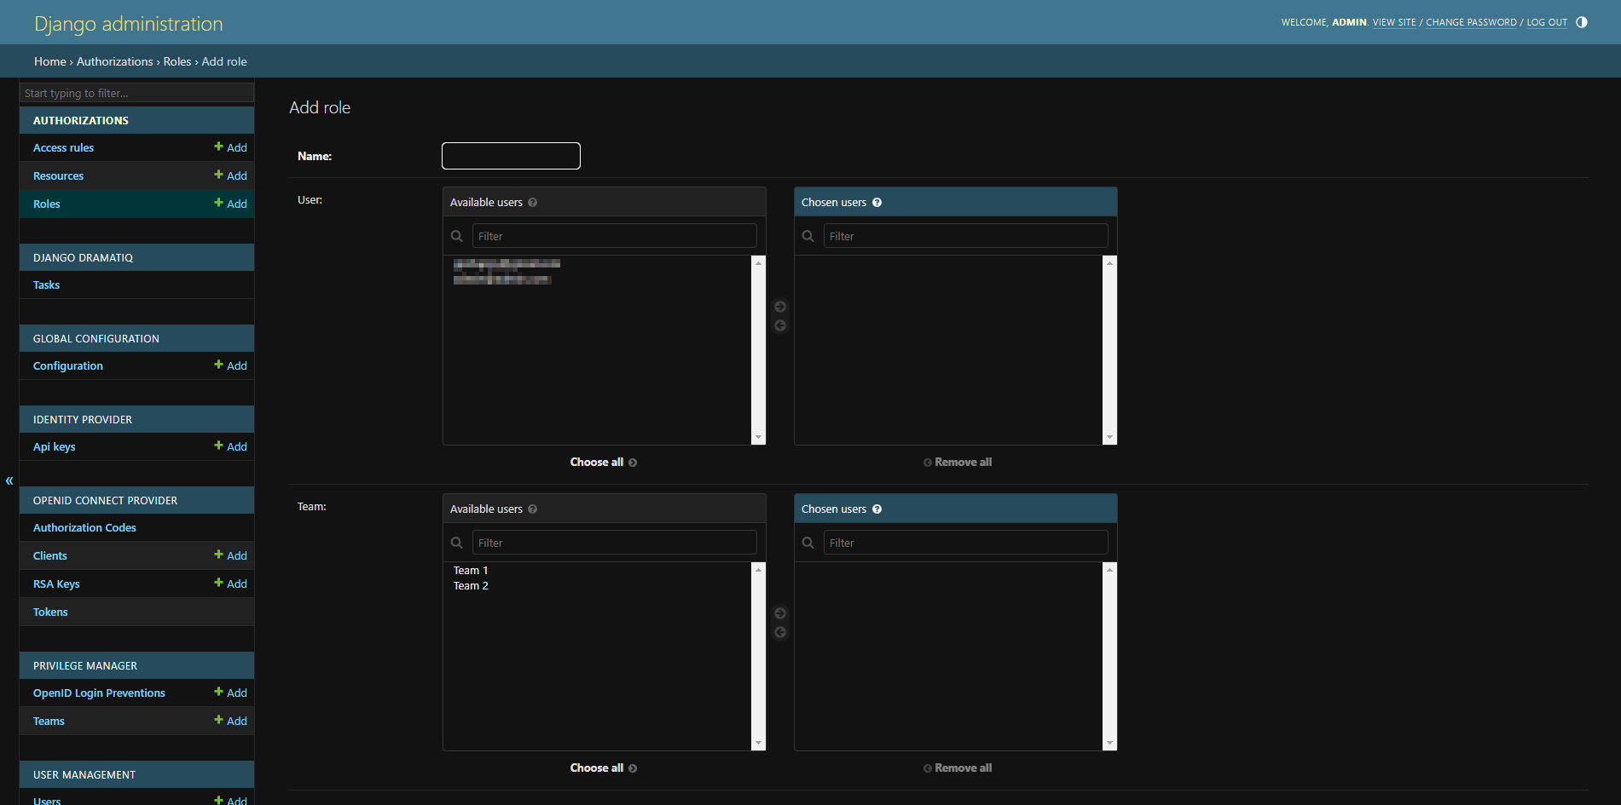Open Authorization Codes in sidebar

(x=84, y=527)
